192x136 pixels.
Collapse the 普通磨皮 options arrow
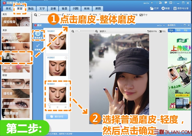coord(66,84)
